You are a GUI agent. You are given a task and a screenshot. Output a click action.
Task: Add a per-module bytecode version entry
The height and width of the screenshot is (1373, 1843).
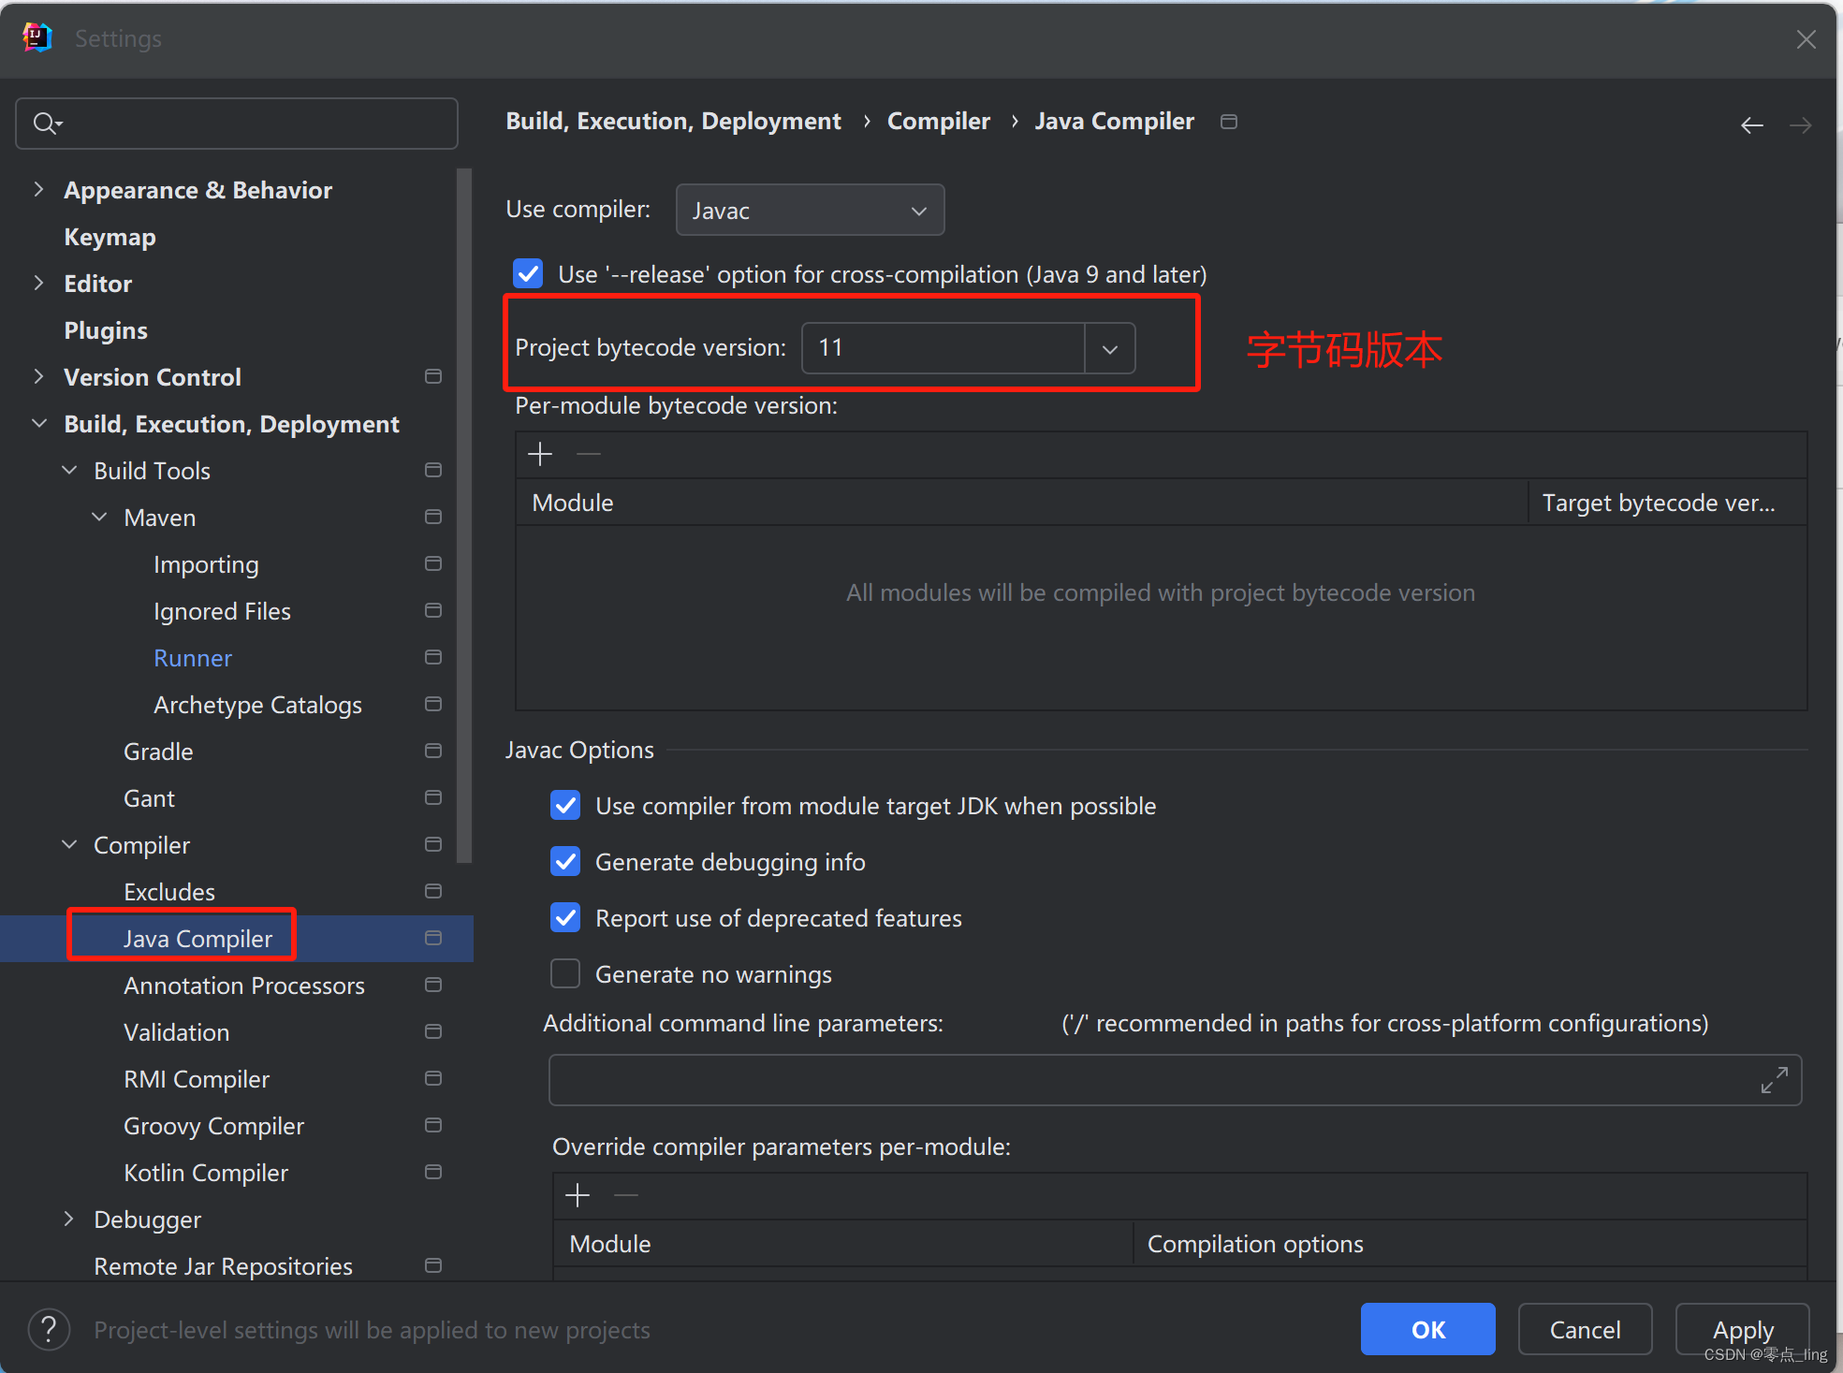540,455
